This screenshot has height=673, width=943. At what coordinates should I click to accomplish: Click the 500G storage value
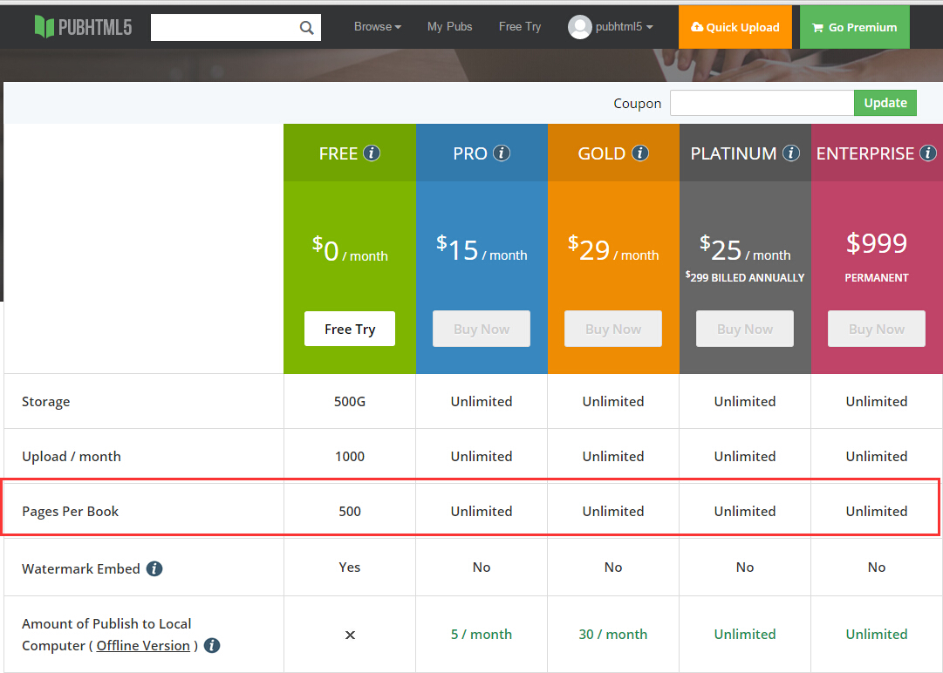(x=350, y=401)
